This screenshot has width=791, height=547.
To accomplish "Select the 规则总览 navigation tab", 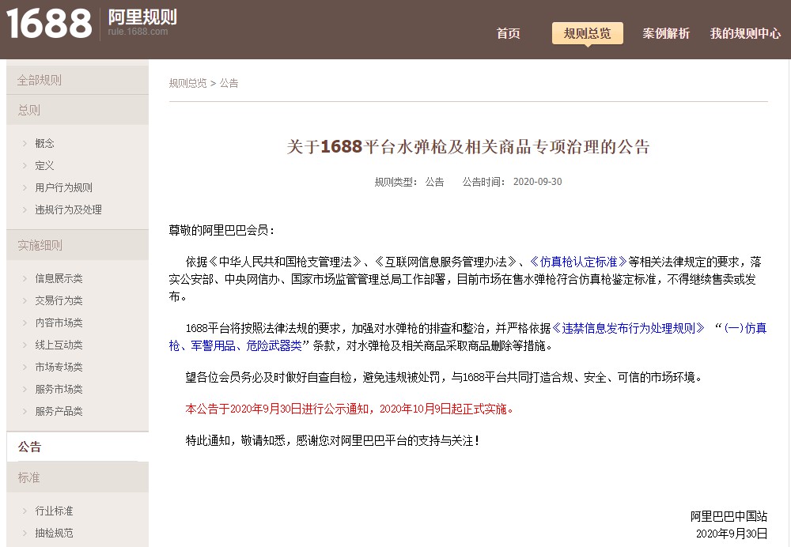I will click(x=587, y=34).
